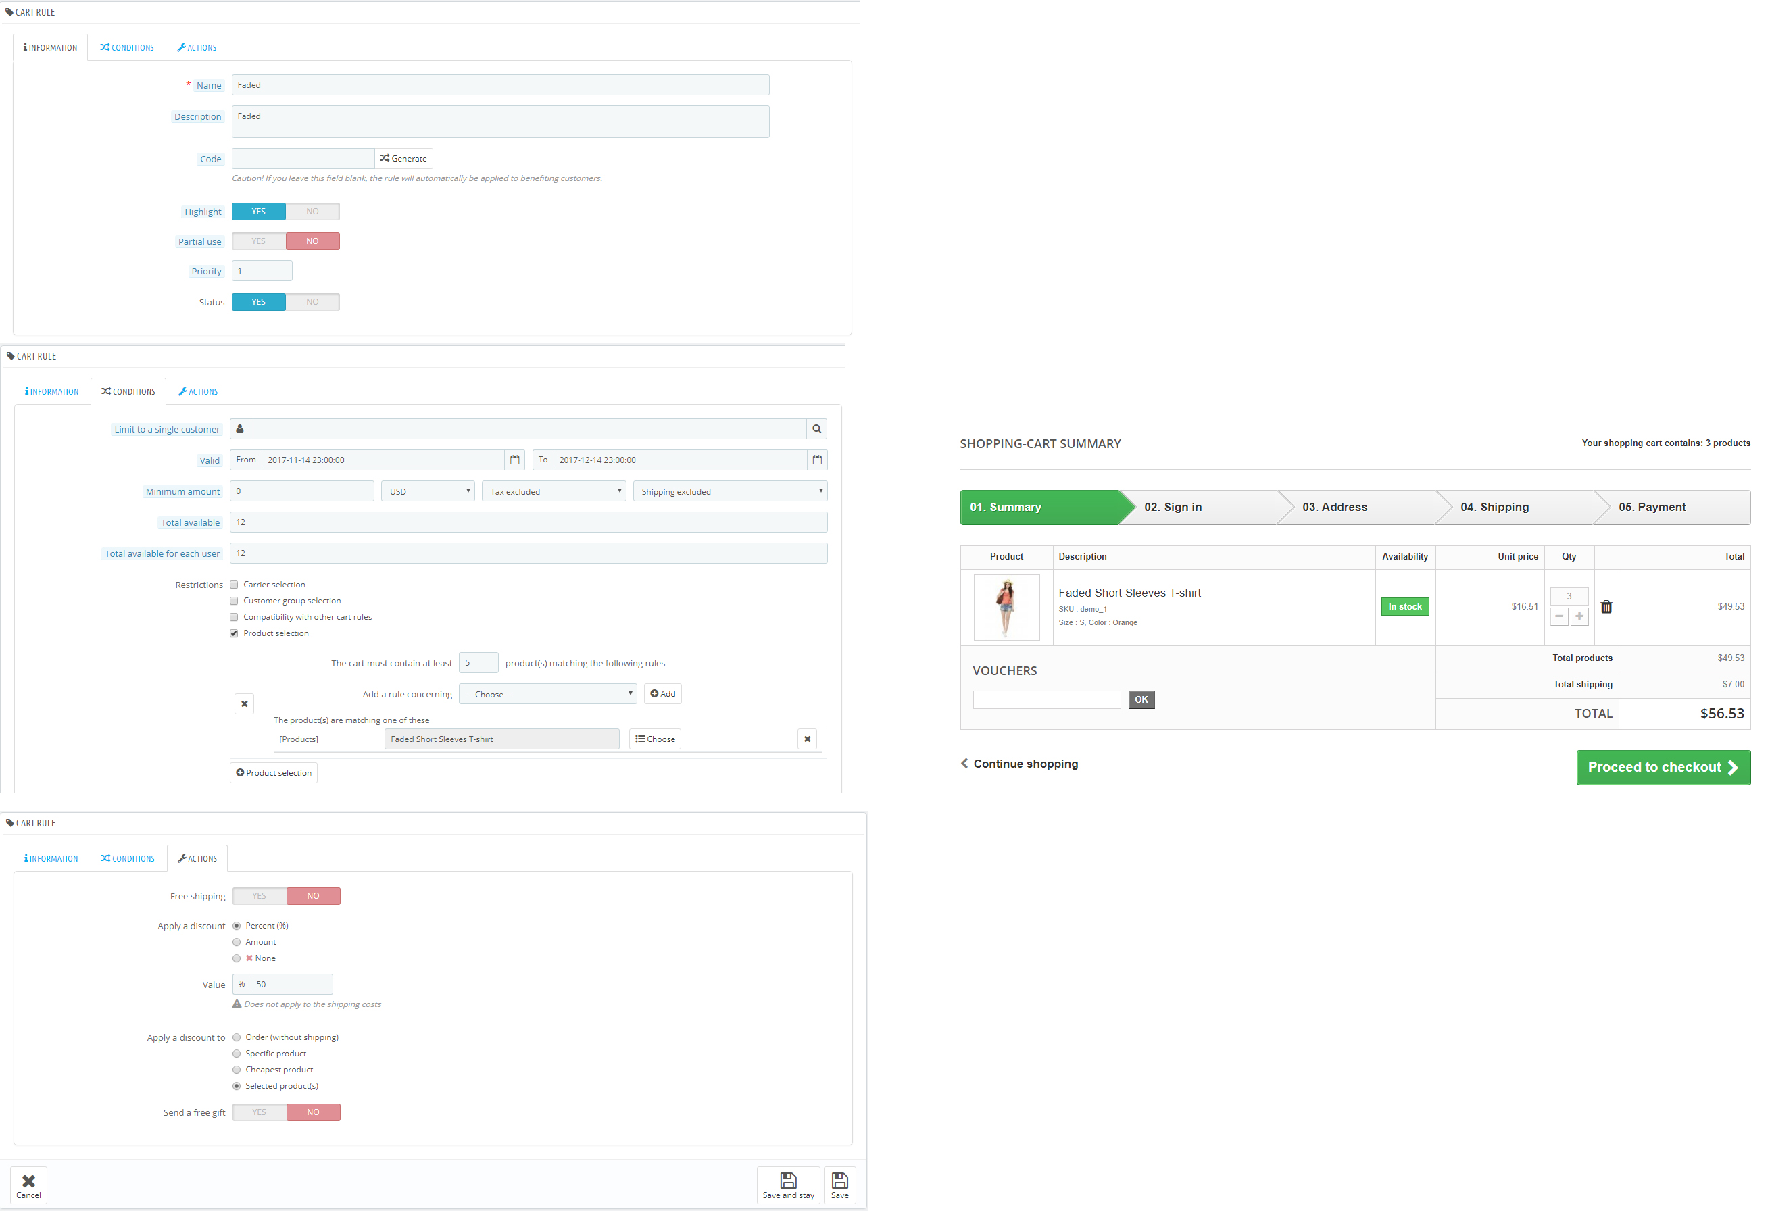The height and width of the screenshot is (1211, 1770).
Task: Click the cart quantity input field
Action: (1569, 596)
